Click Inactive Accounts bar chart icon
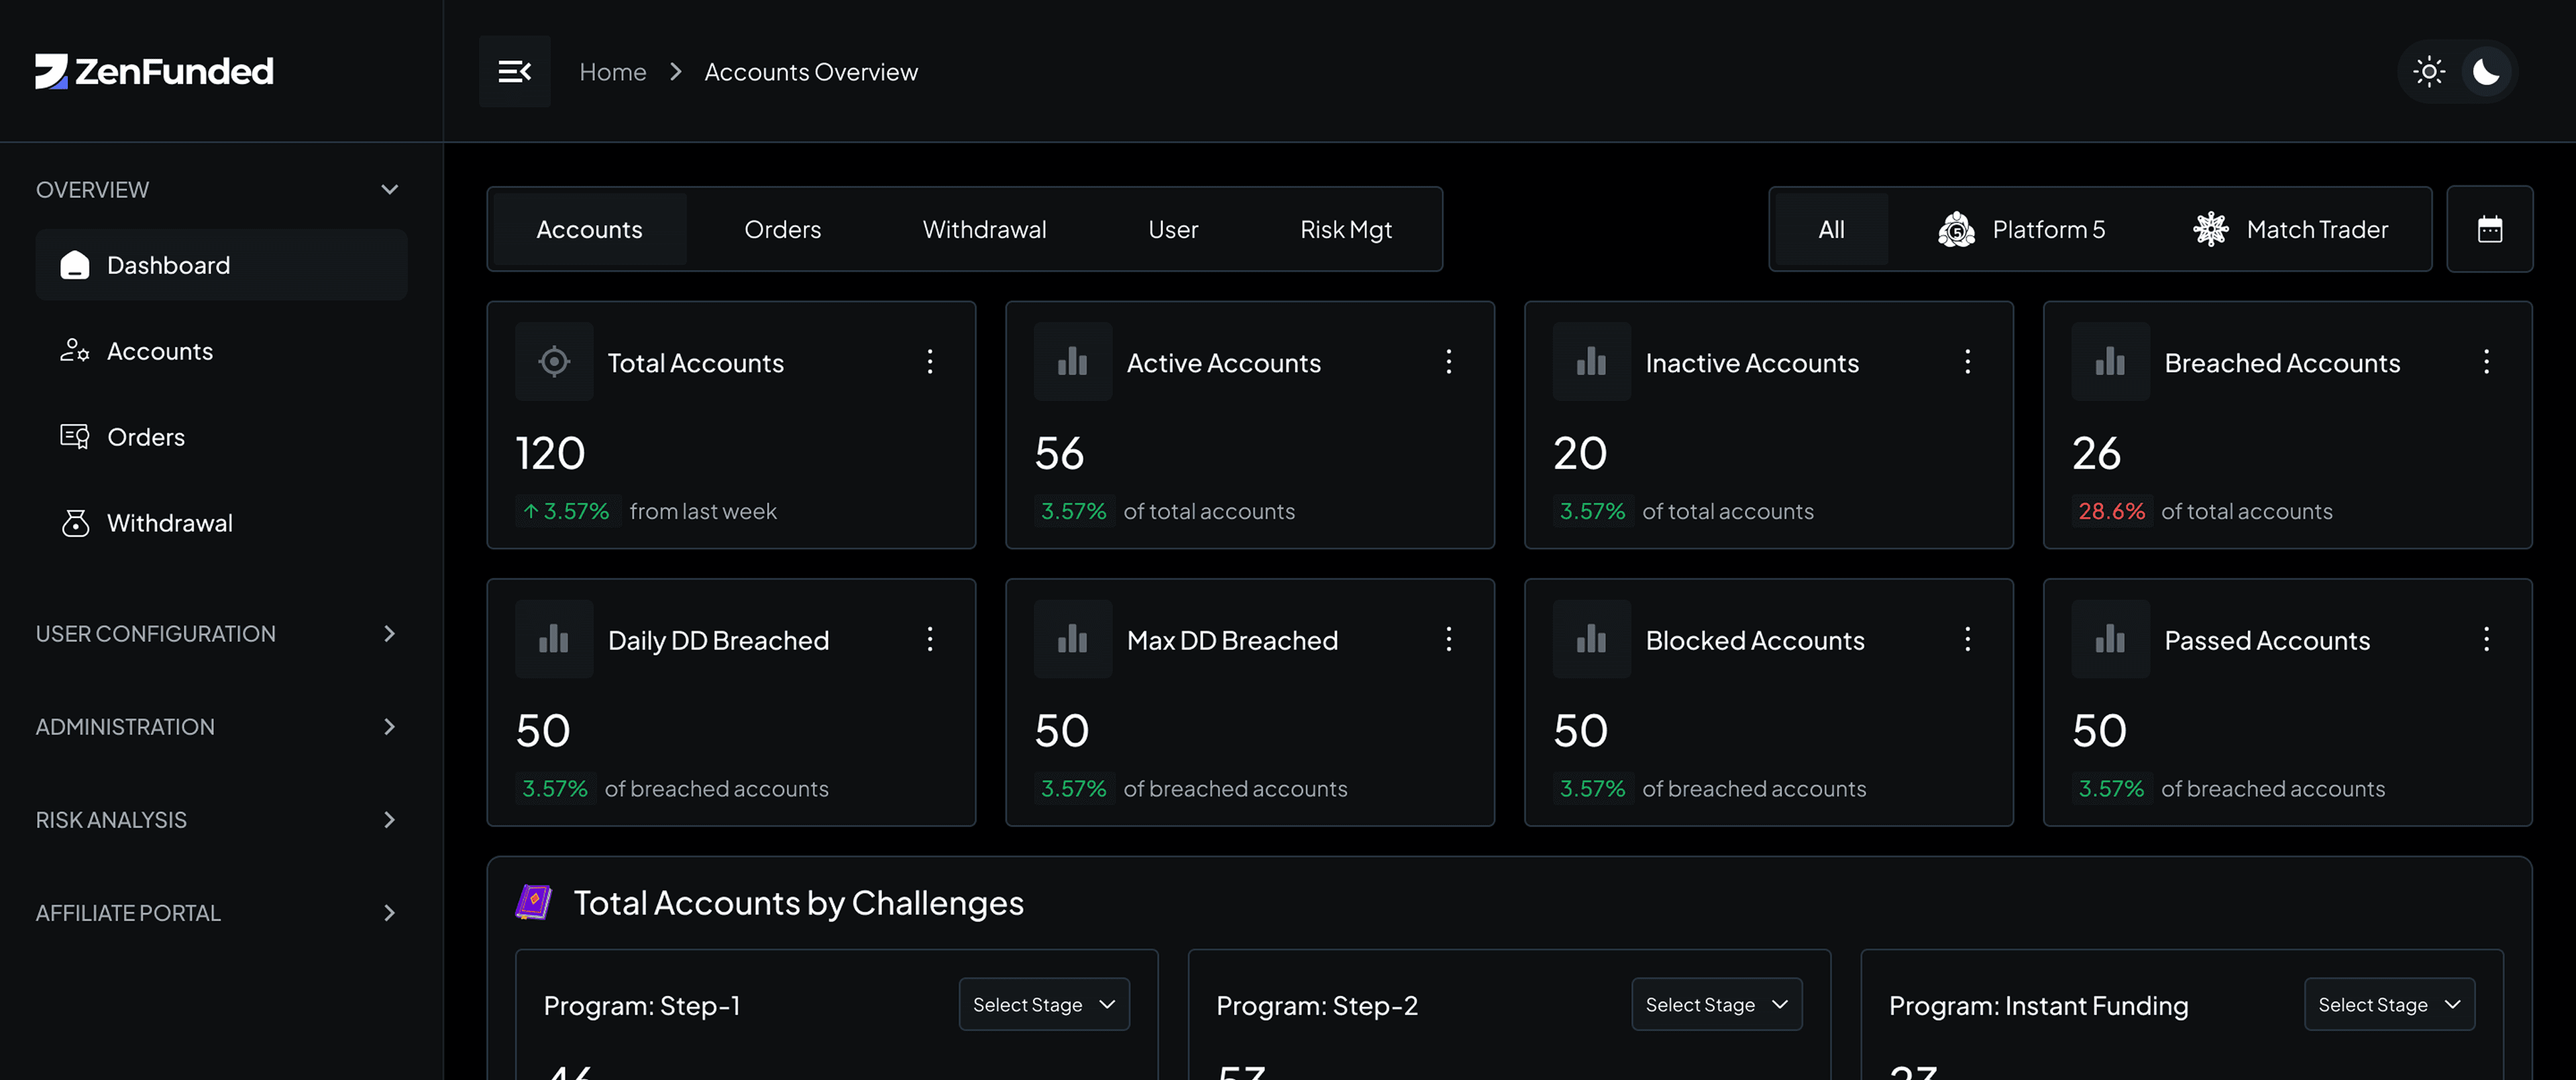 1592,361
